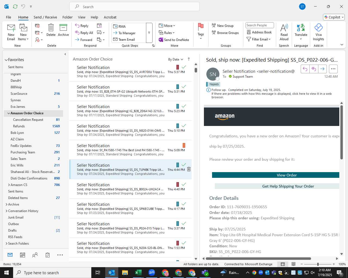Screen dimensions: 348x278
Task: Click the Browse Groups icon
Action: [x=214, y=33]
